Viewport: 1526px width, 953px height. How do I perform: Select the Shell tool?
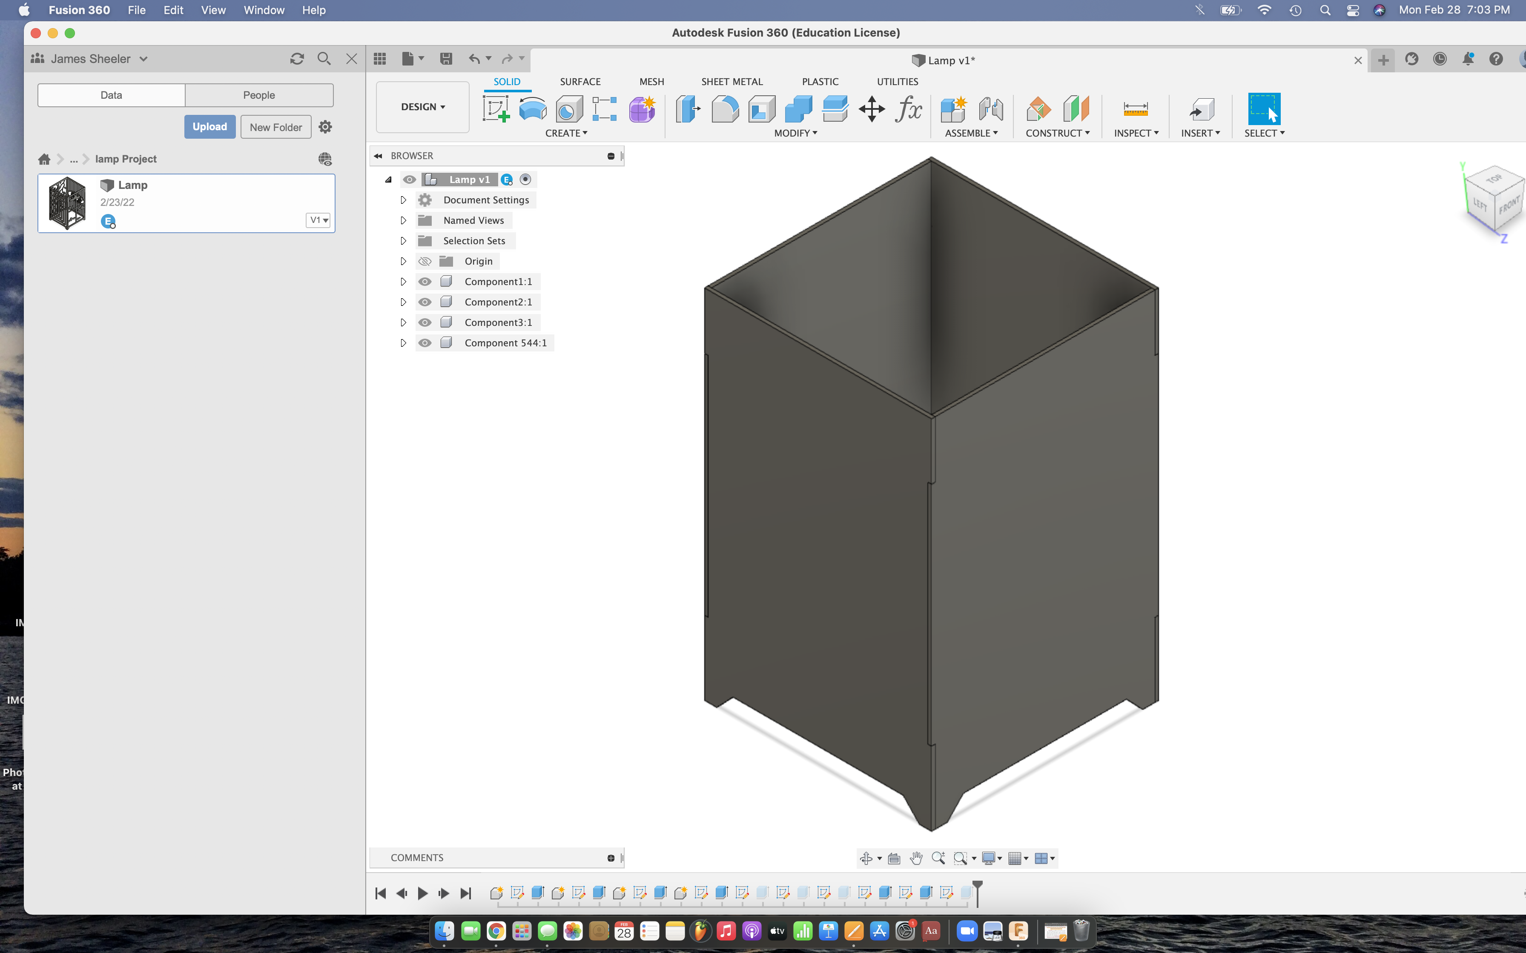coord(761,108)
